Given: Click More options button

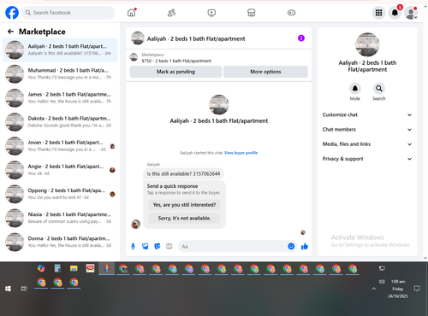Looking at the screenshot, I should click(x=265, y=72).
